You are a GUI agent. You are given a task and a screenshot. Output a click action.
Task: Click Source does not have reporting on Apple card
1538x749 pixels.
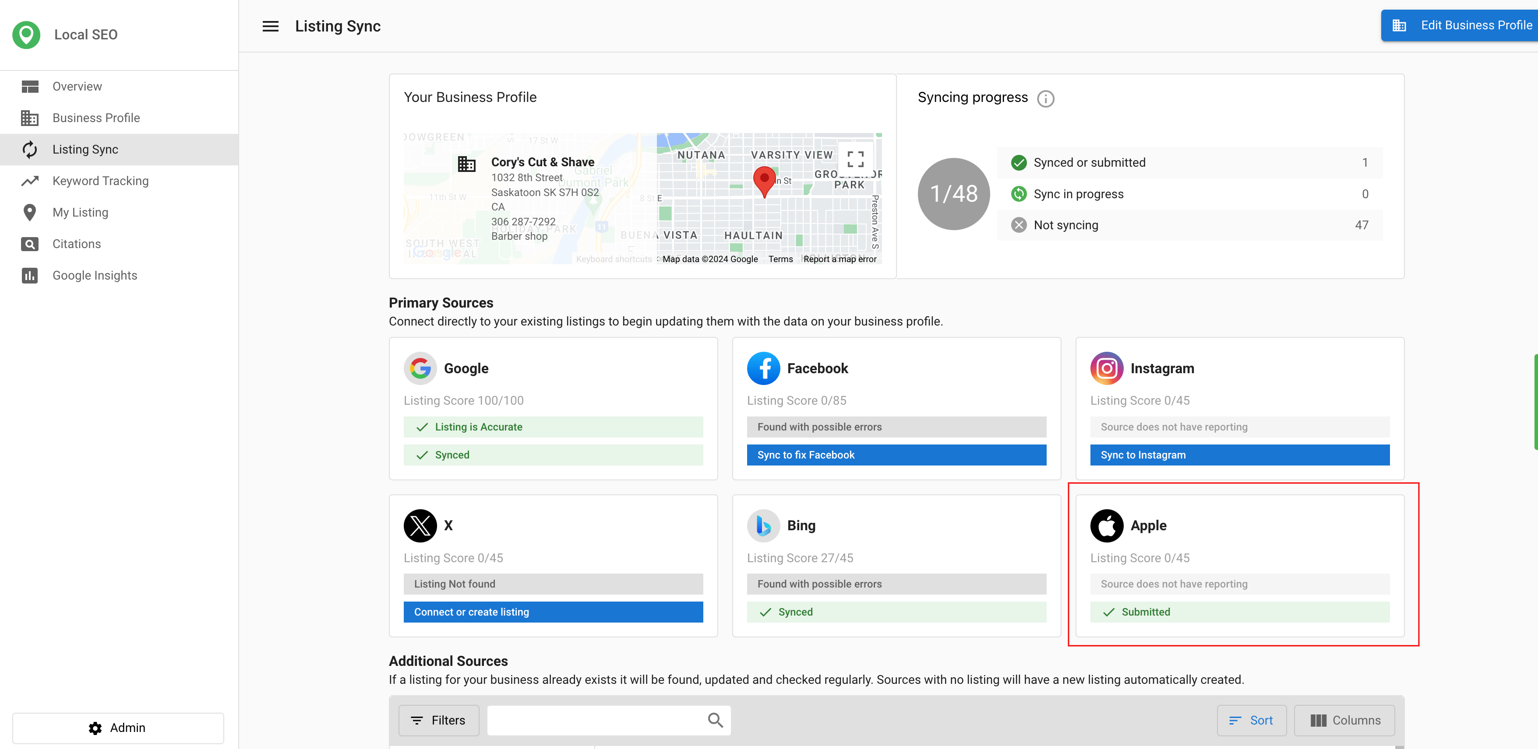(x=1239, y=584)
